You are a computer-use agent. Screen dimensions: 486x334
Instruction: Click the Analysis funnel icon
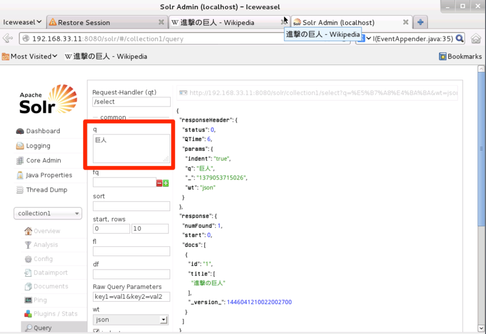coord(28,245)
